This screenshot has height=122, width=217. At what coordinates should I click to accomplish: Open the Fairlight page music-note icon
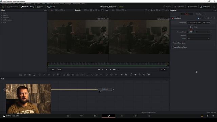(136, 116)
